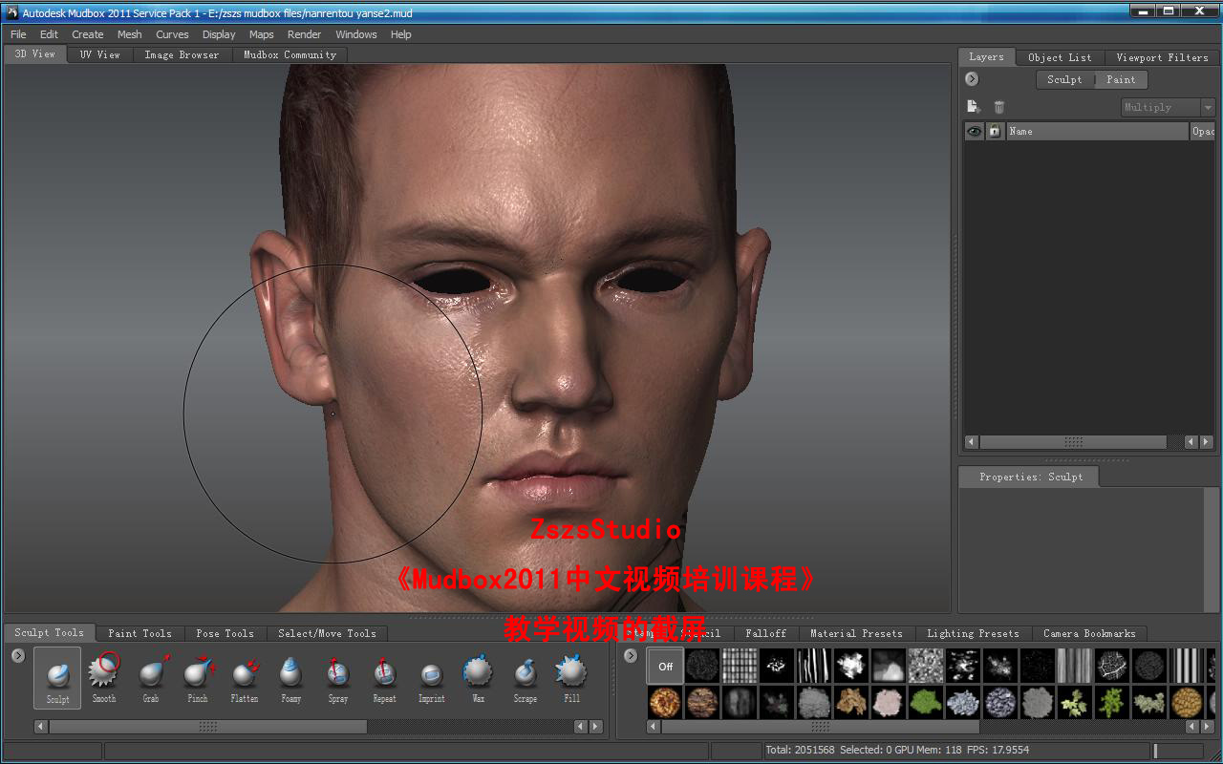Select the Pinch tool
This screenshot has width=1223, height=764.
[198, 678]
